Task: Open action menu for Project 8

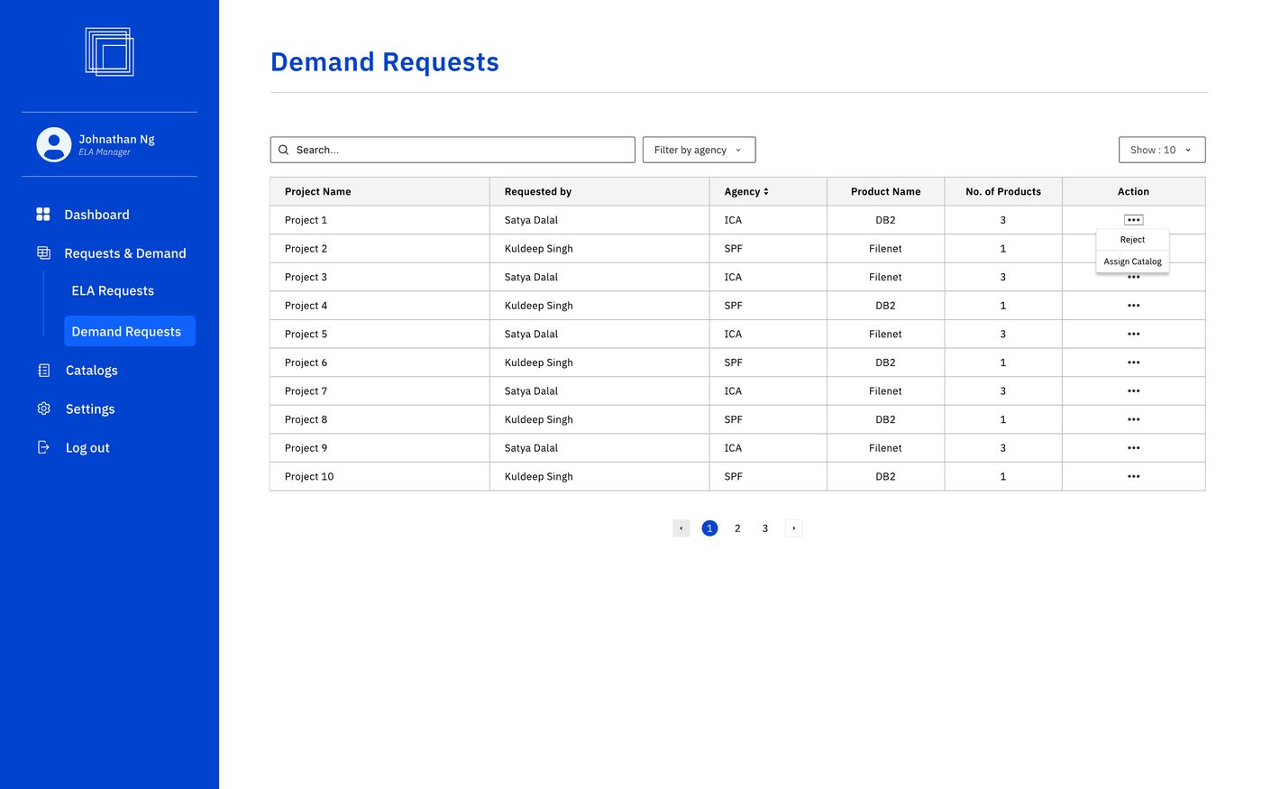Action: click(1133, 420)
